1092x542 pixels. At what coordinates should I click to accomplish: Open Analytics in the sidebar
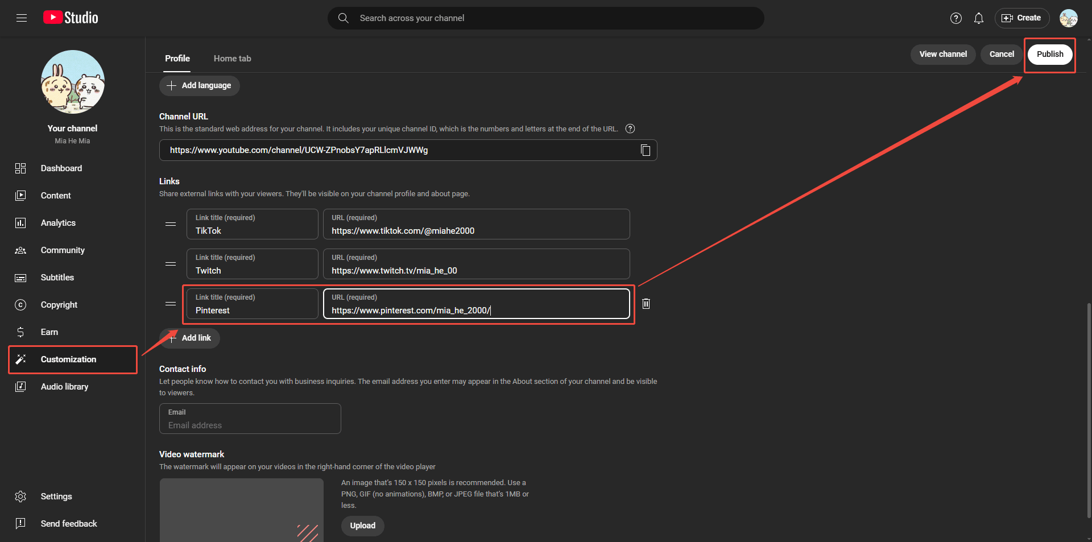(58, 223)
